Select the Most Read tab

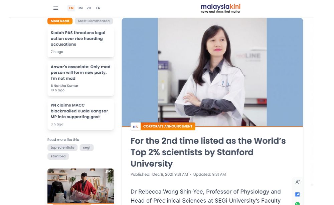[x=60, y=21]
